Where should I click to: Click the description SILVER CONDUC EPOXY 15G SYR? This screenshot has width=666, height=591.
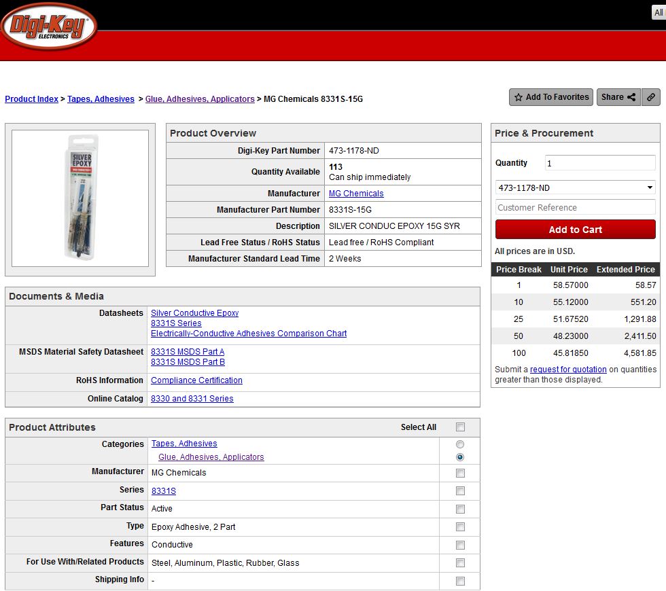pyautogui.click(x=394, y=226)
